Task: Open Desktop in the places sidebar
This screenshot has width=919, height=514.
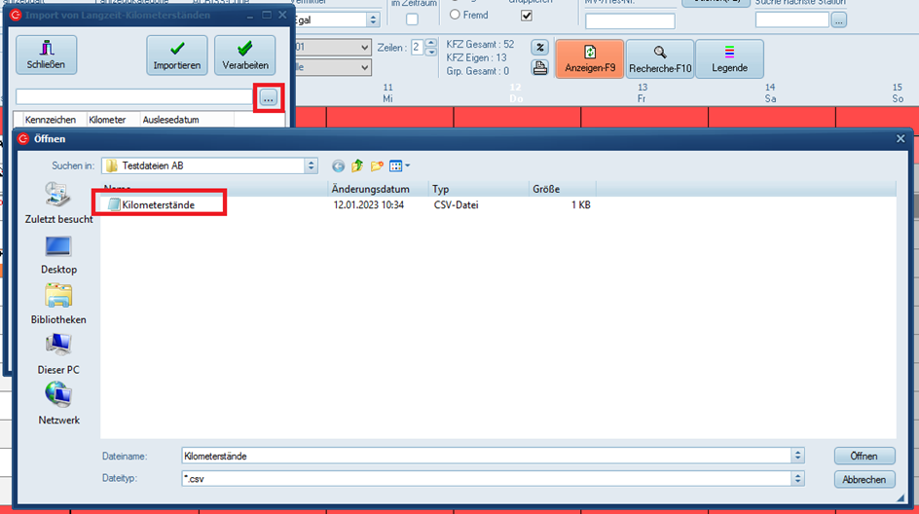Action: (58, 255)
